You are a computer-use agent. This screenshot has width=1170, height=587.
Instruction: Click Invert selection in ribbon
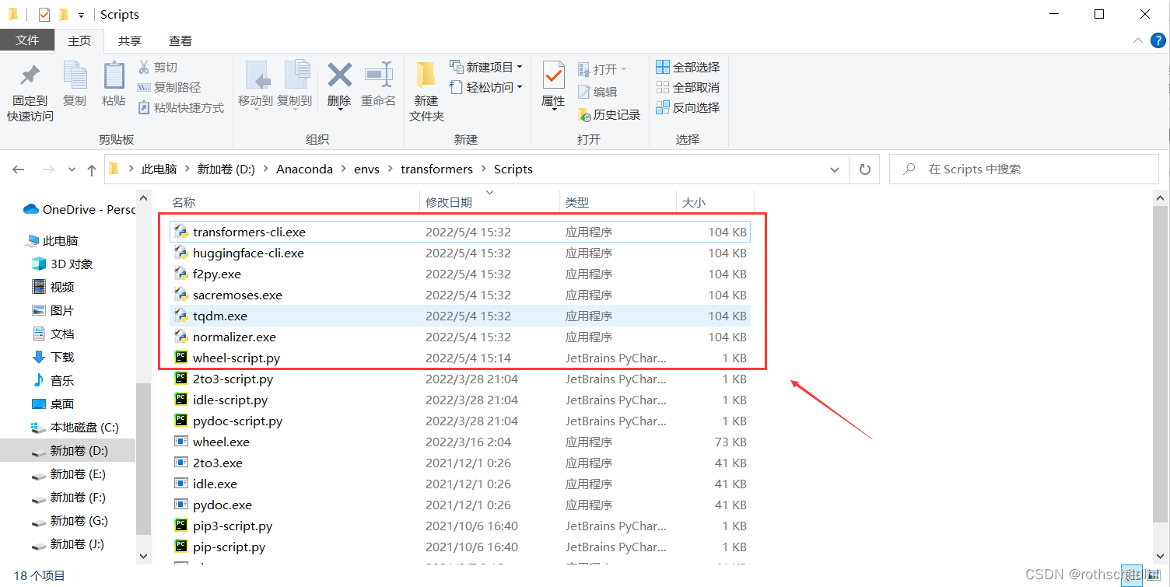click(688, 108)
